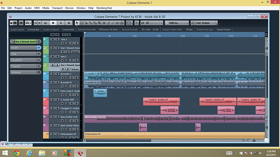Select the Color paint bucket tool
Image resolution: width=280 pixels, height=157 pixels.
122,23
